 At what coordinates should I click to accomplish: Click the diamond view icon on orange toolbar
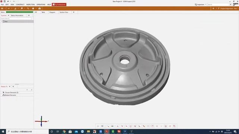[33, 9]
